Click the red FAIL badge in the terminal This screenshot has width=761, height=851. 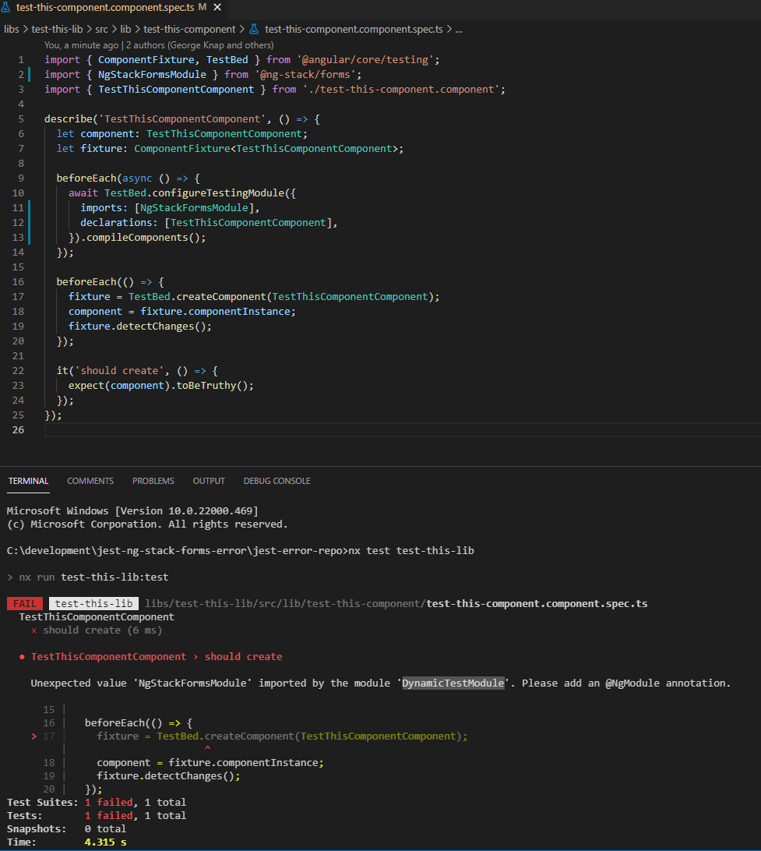coord(24,603)
